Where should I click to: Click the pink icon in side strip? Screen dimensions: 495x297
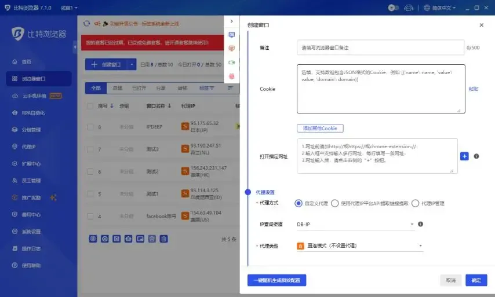coord(231,76)
